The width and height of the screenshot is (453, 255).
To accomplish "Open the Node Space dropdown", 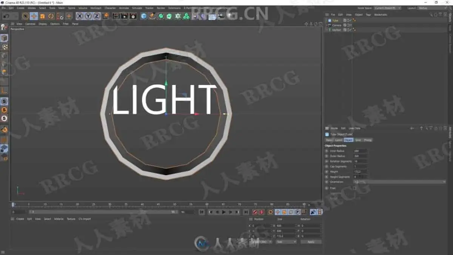I will click(388, 8).
